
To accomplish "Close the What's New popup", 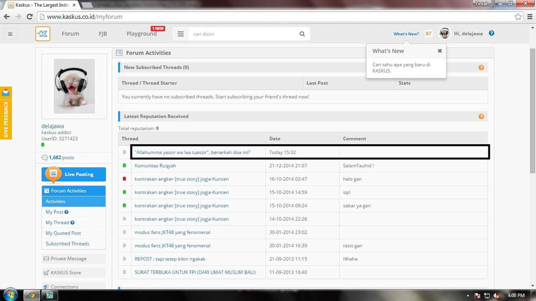I will (440, 51).
